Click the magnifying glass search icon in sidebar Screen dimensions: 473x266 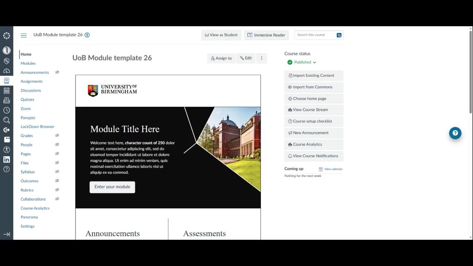(6, 120)
